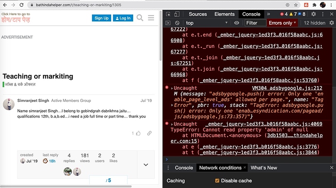Open the forum hamburger menu
The width and height of the screenshot is (336, 188).
[x=151, y=18]
